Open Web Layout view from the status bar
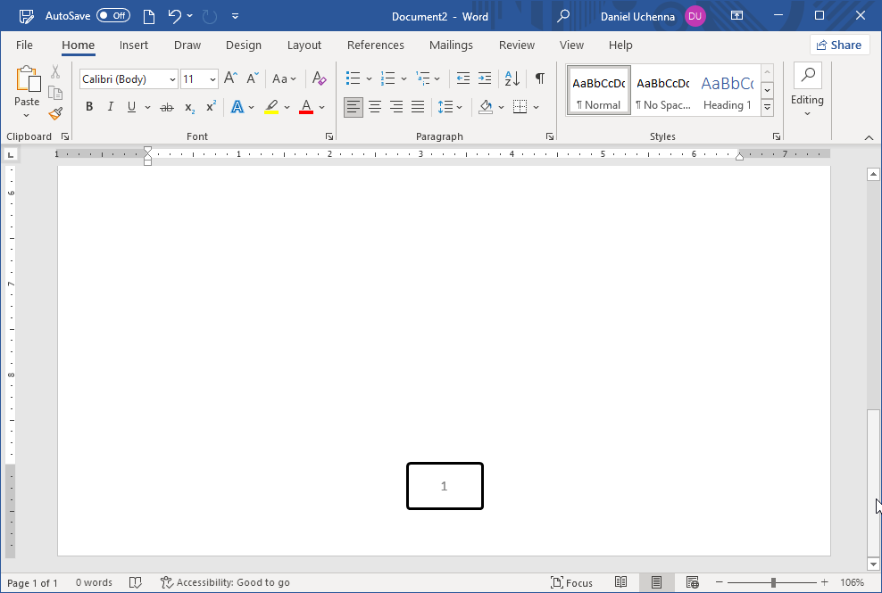882x593 pixels. (693, 582)
